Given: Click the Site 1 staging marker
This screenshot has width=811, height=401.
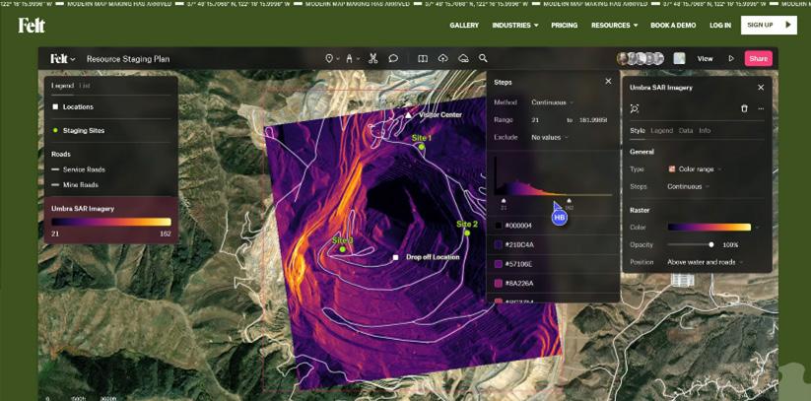Looking at the screenshot, I should tap(422, 147).
